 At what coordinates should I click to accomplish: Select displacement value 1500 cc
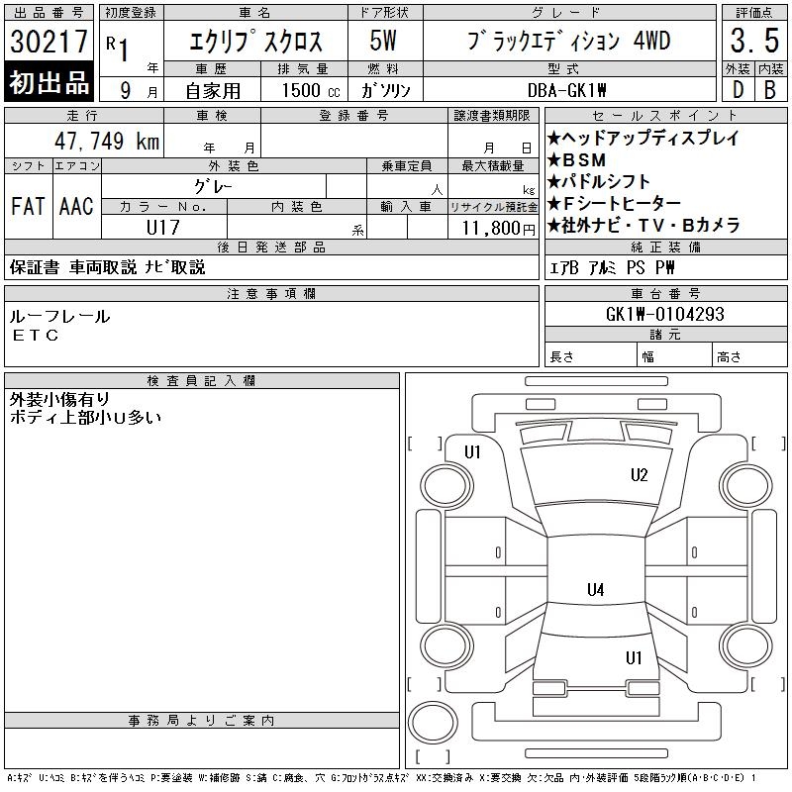click(311, 90)
